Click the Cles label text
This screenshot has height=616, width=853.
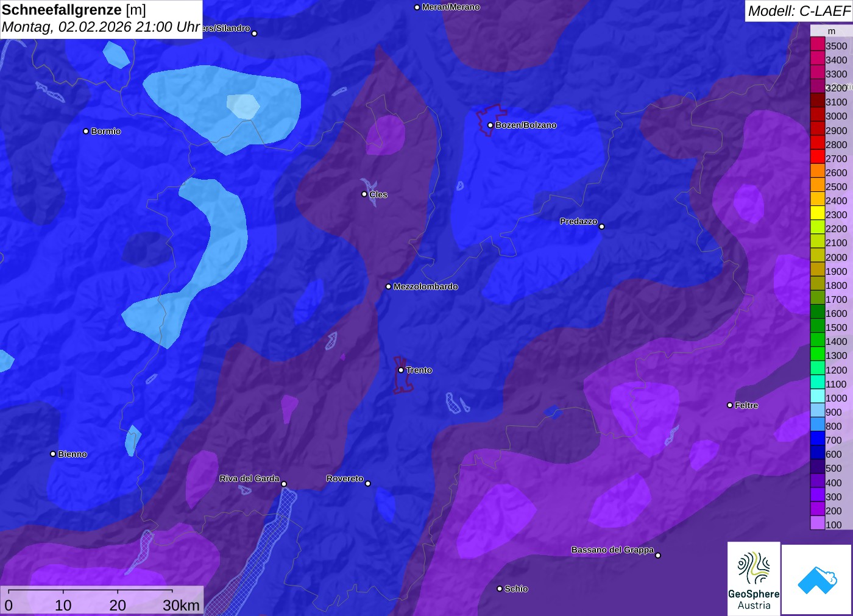tap(378, 194)
